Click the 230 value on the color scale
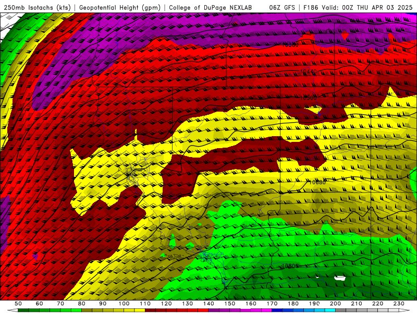The image size is (417, 313). [x=399, y=304]
